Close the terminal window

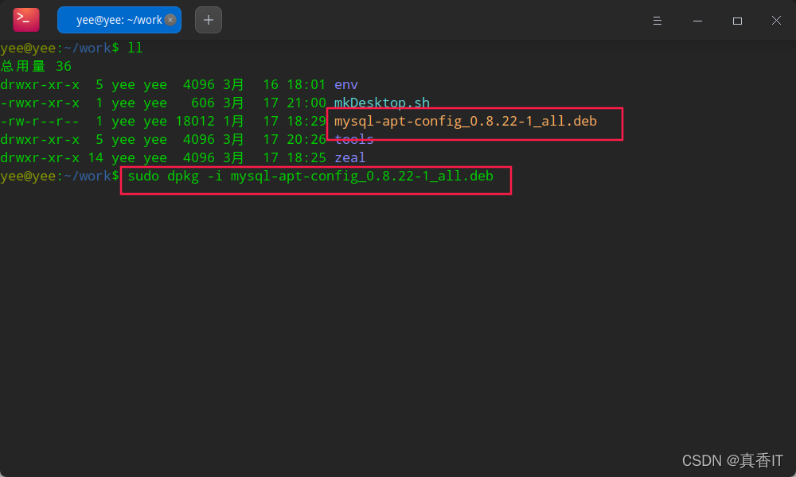point(776,21)
